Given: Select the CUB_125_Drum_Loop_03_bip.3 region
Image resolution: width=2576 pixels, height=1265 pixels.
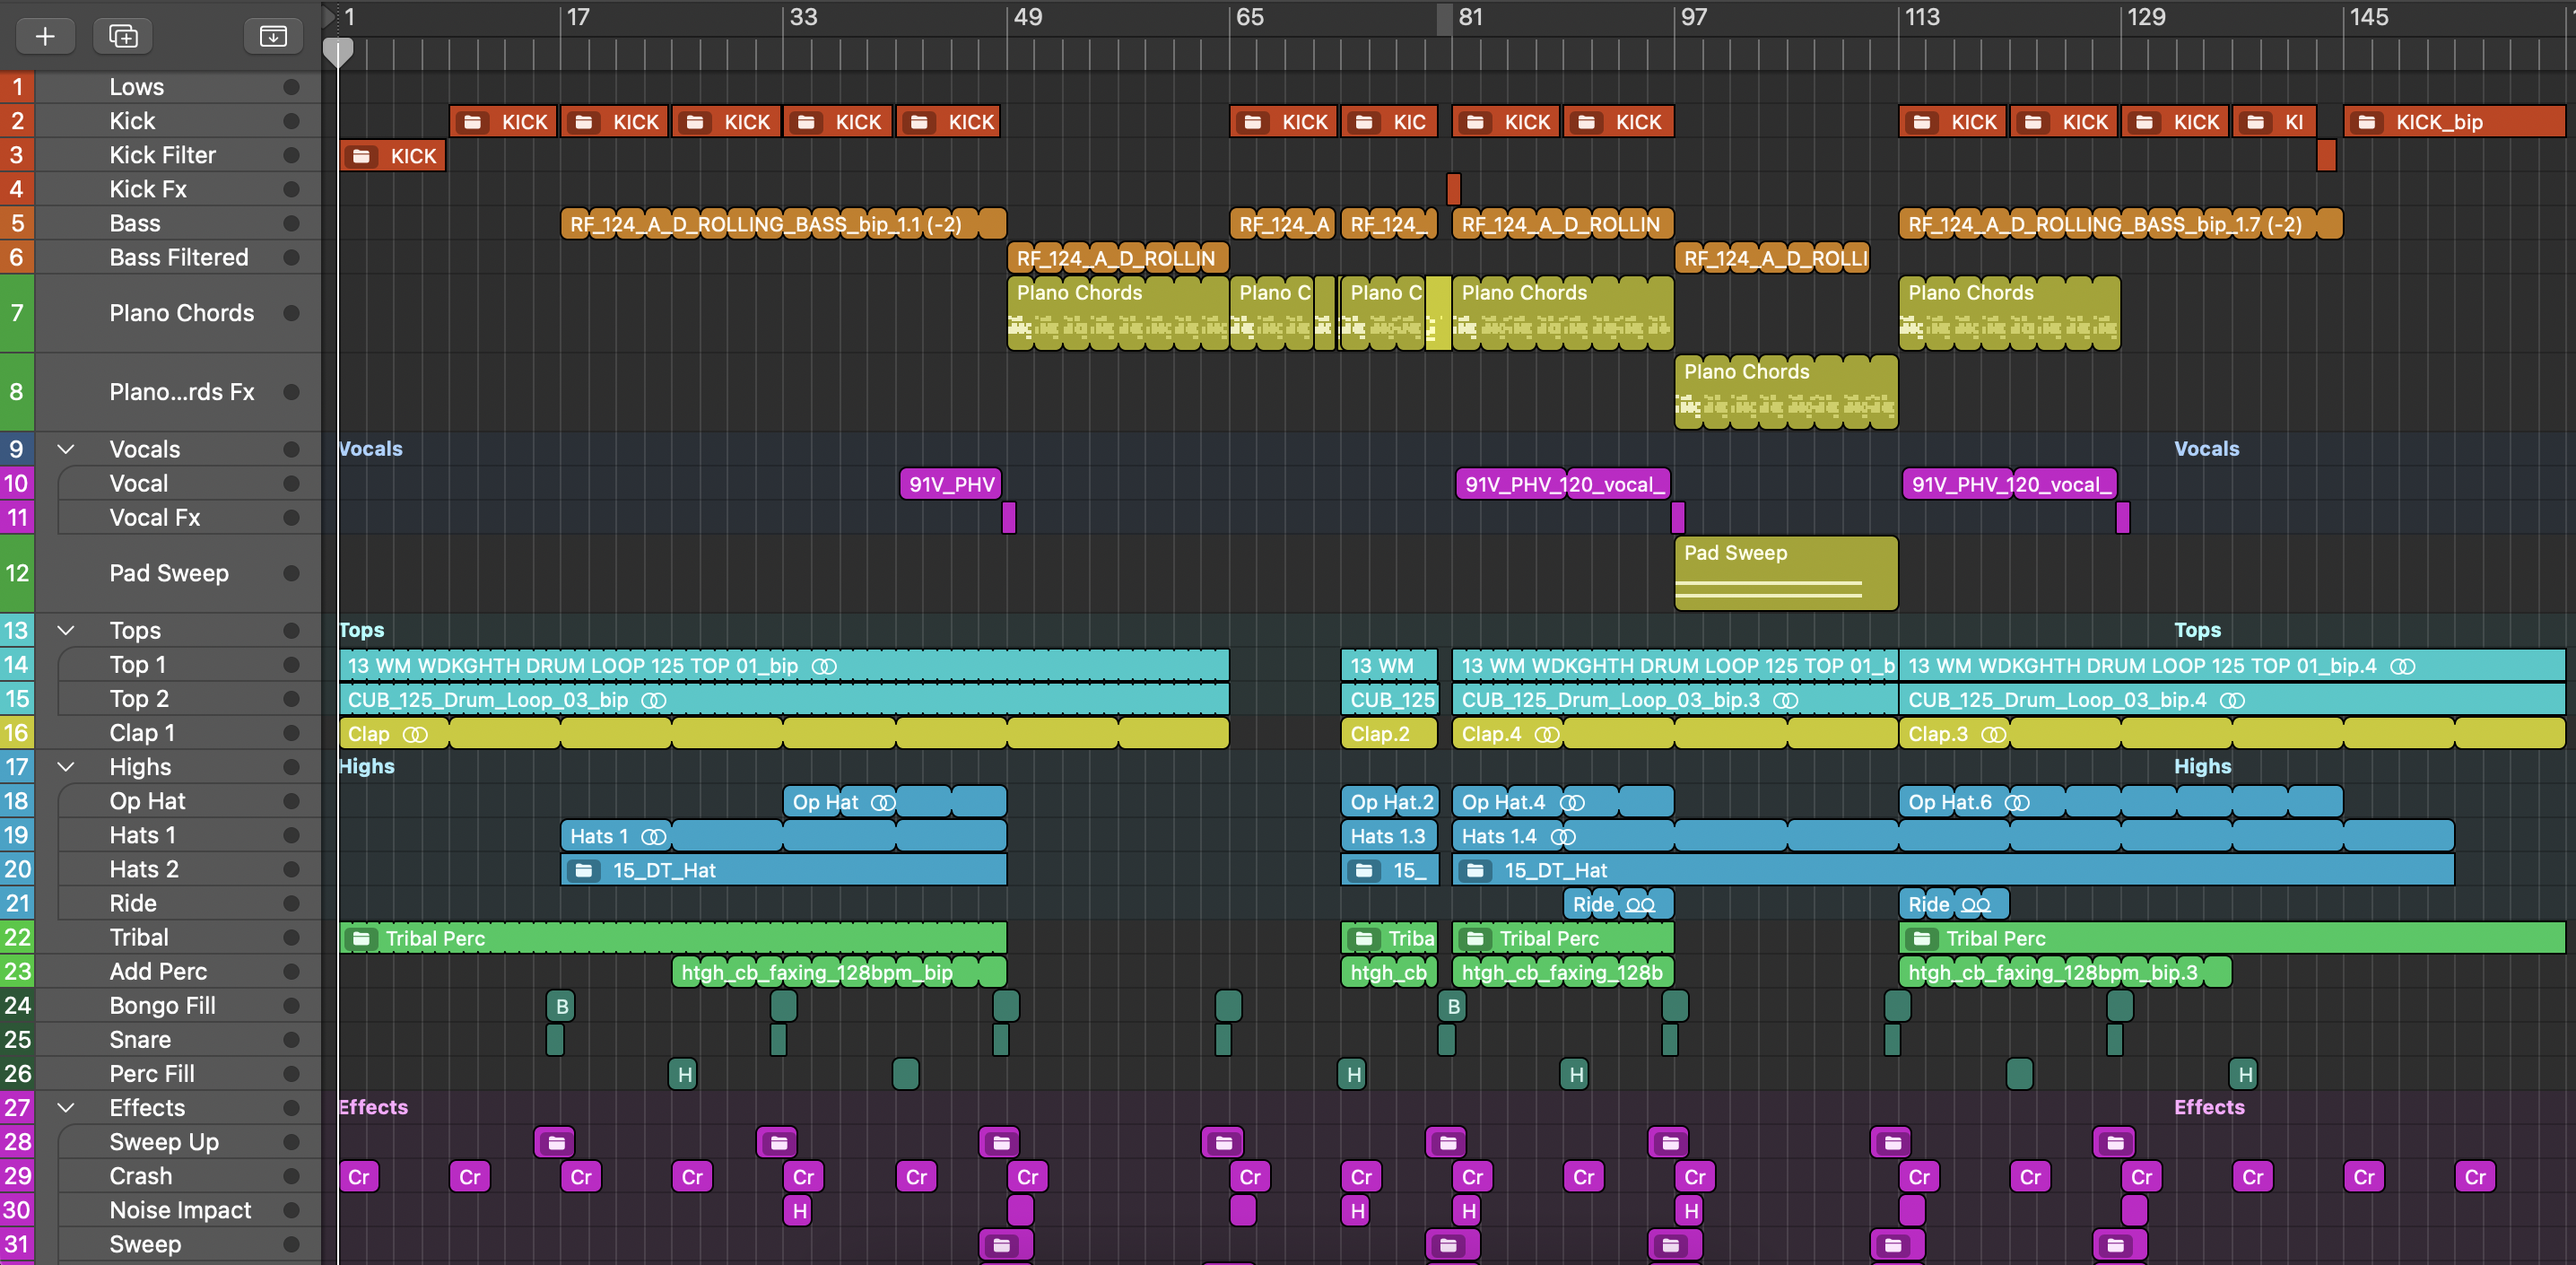Looking at the screenshot, I should coord(1675,700).
